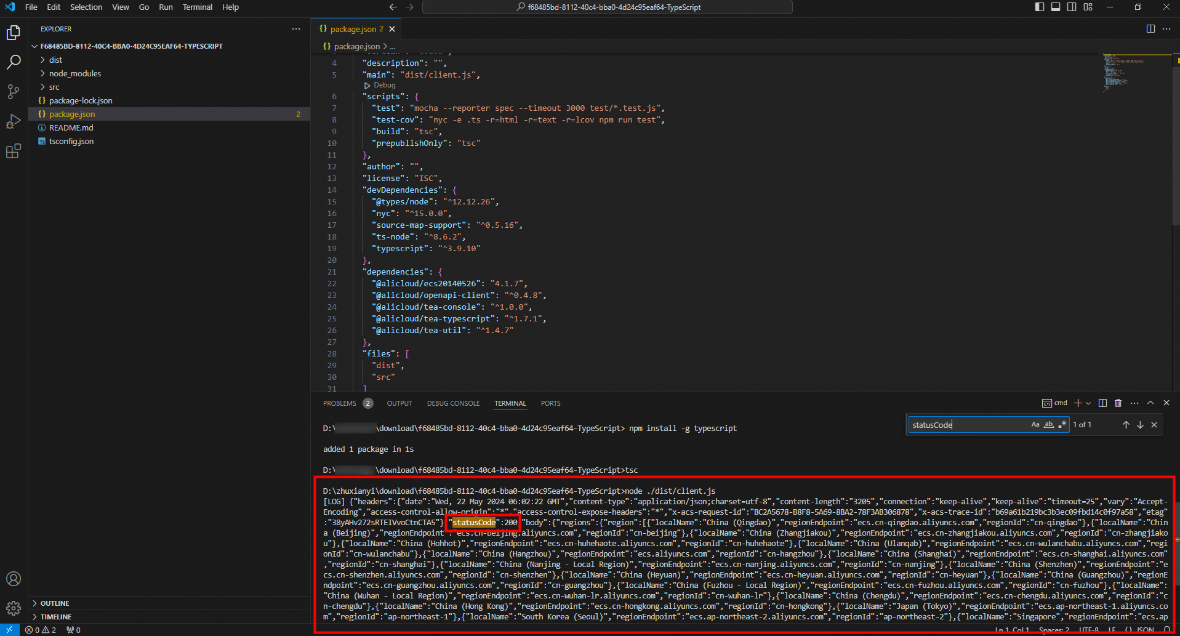The width and height of the screenshot is (1180, 636).
Task: Open the Help menu
Action: [230, 7]
